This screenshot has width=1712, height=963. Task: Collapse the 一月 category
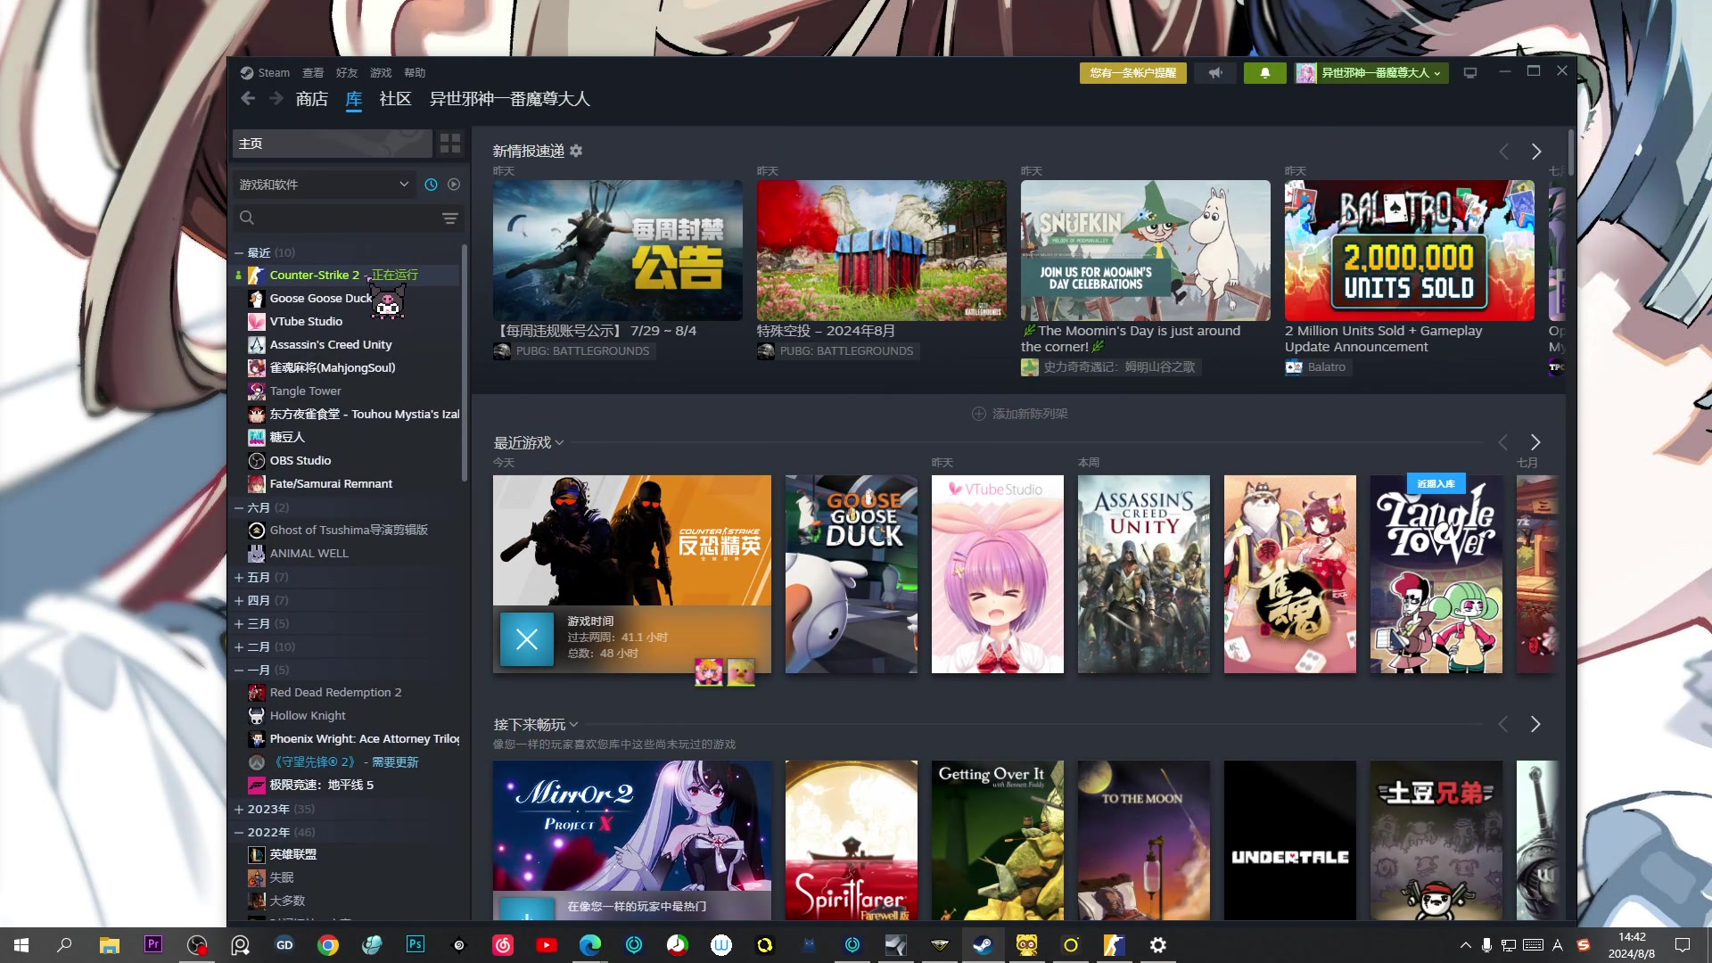[x=238, y=671]
